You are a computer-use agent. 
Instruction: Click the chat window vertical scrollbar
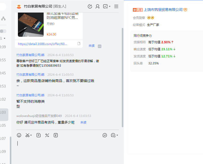click(123, 77)
